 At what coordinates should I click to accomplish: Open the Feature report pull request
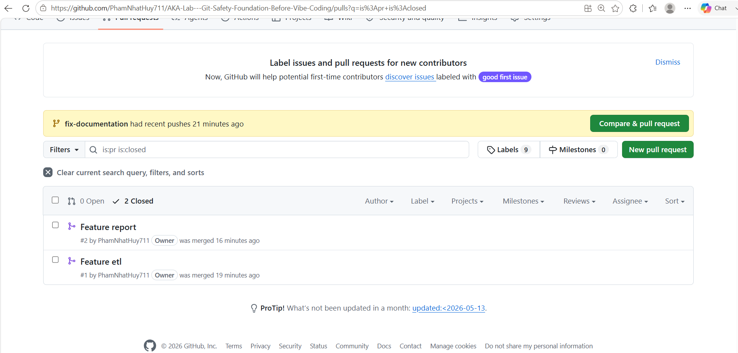click(108, 227)
